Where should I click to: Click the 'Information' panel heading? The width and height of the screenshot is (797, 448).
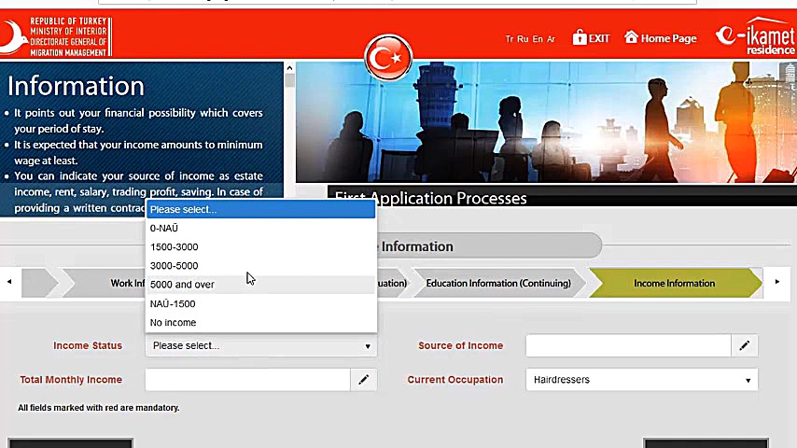(76, 86)
